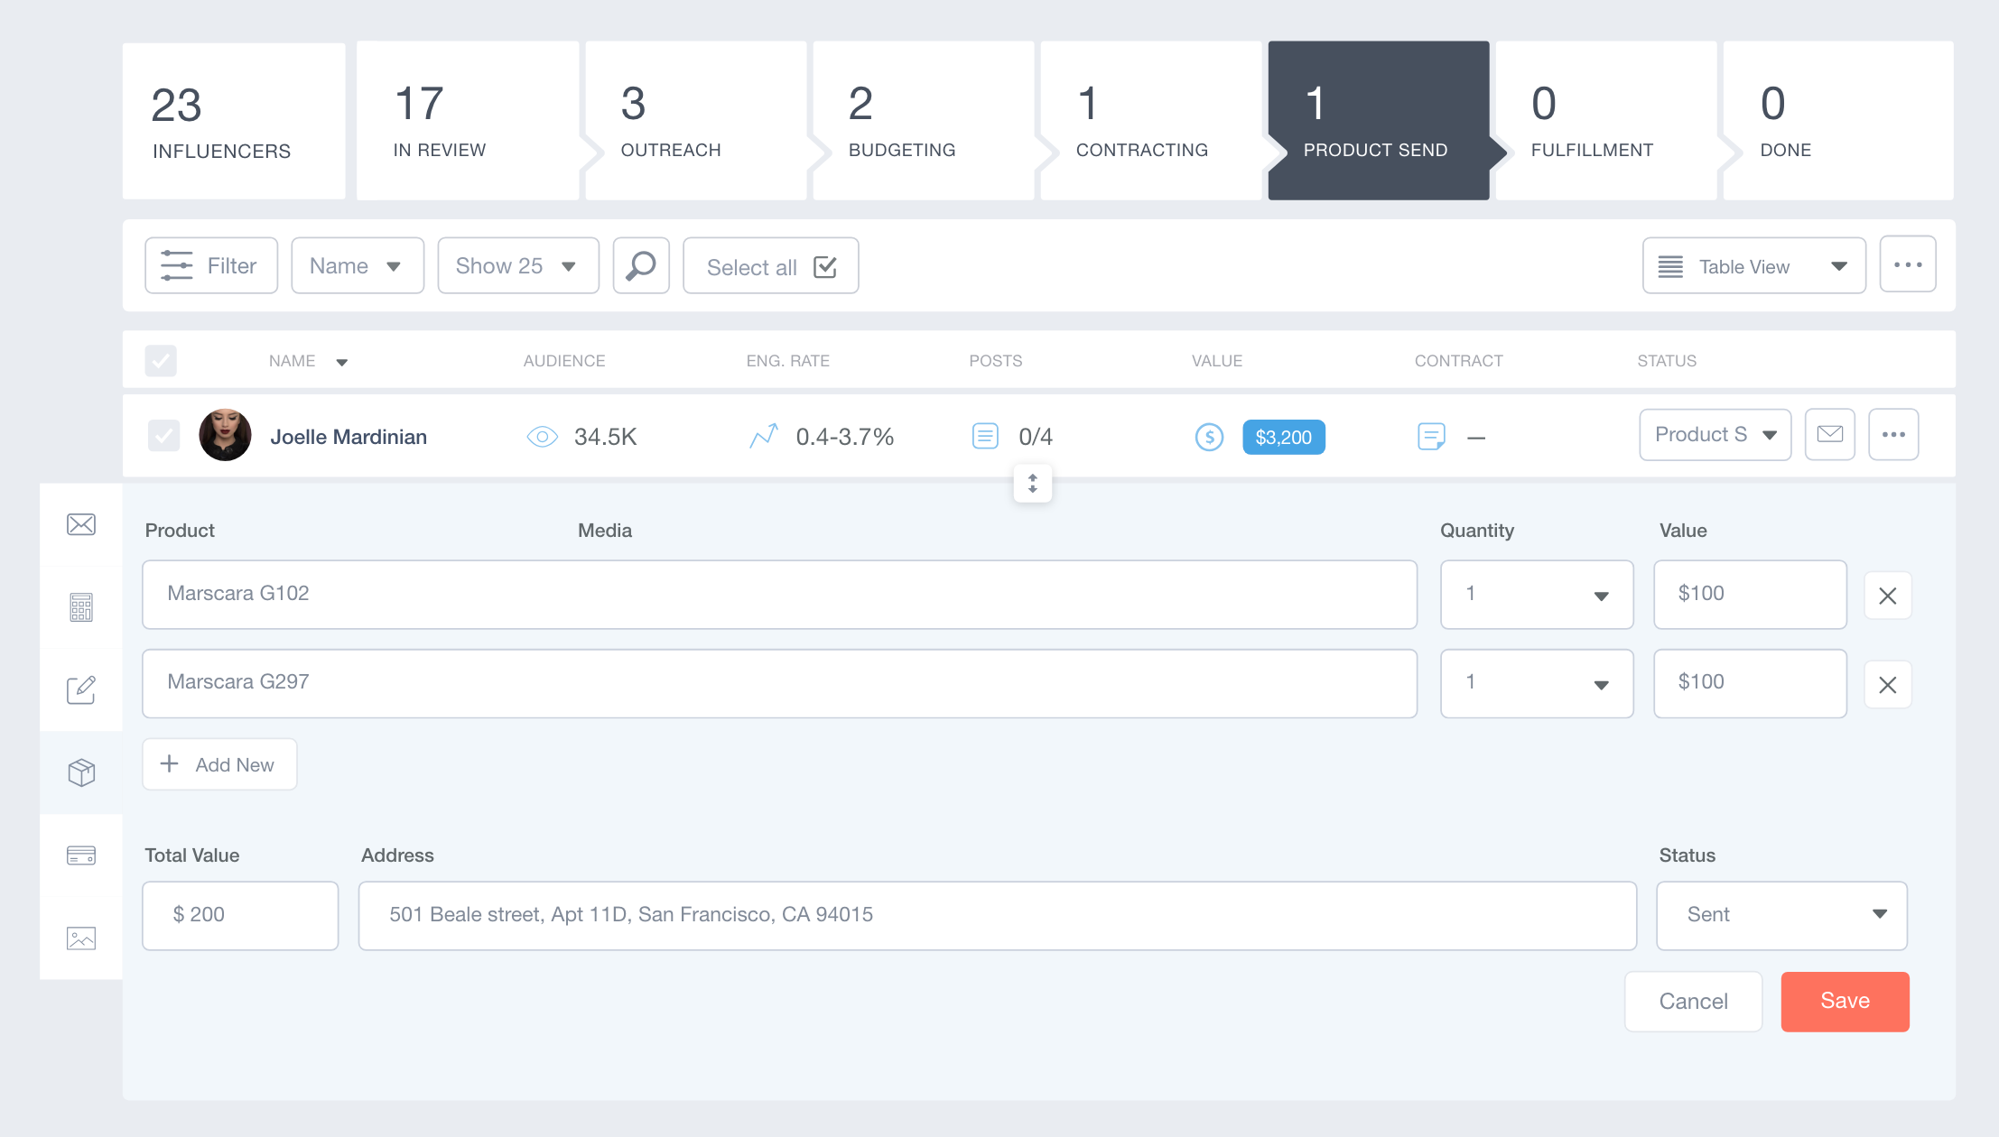The width and height of the screenshot is (1999, 1137).
Task: Switch to the Fulfillment stage
Action: 1606,120
